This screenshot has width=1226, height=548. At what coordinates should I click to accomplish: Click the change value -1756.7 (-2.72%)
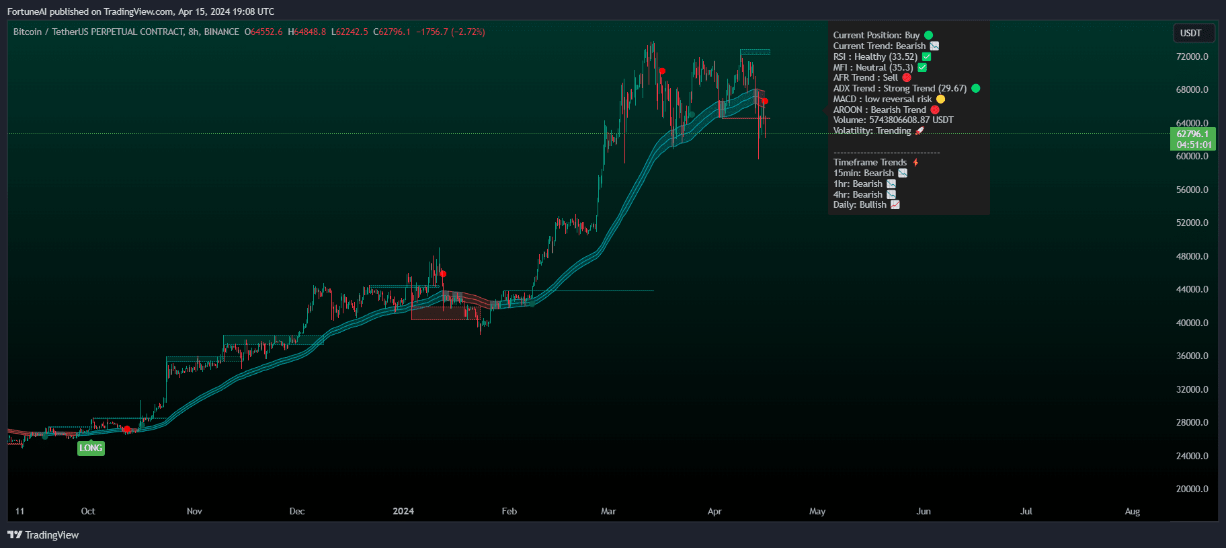(450, 32)
